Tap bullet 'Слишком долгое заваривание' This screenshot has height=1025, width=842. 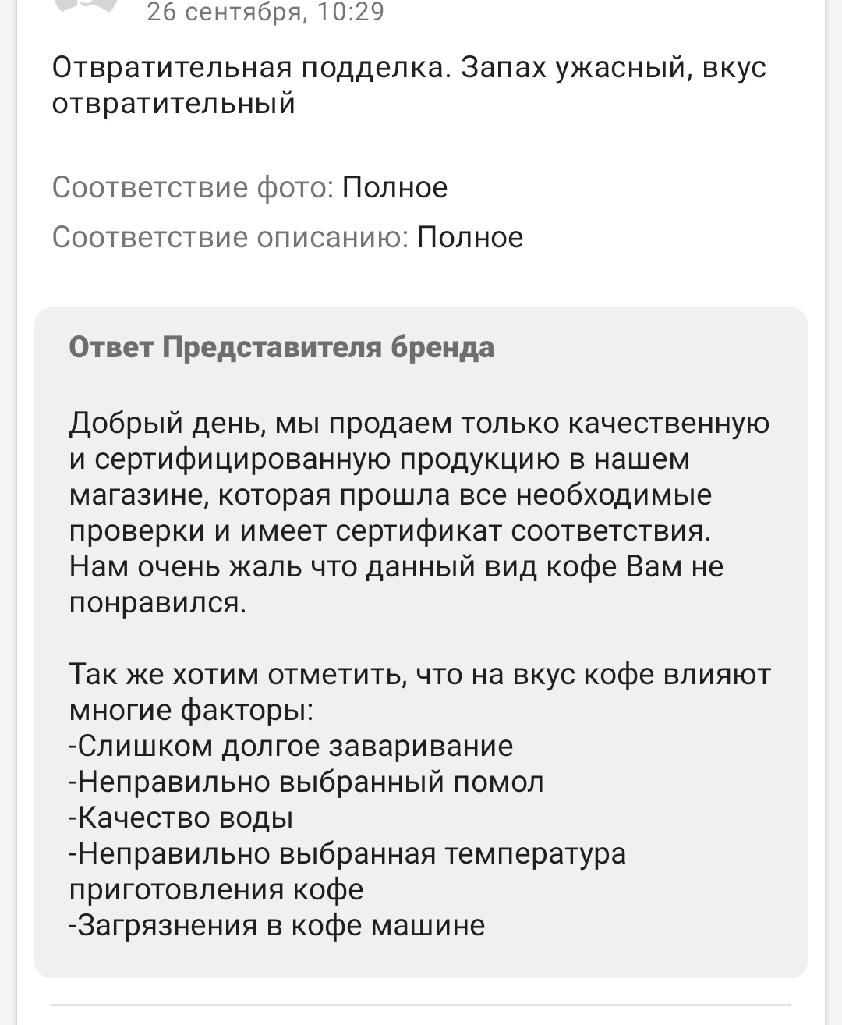click(x=292, y=746)
